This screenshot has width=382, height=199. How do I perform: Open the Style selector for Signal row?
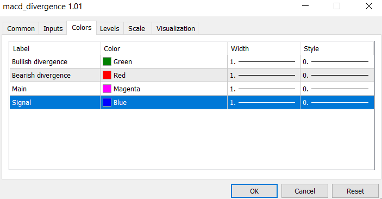point(337,102)
